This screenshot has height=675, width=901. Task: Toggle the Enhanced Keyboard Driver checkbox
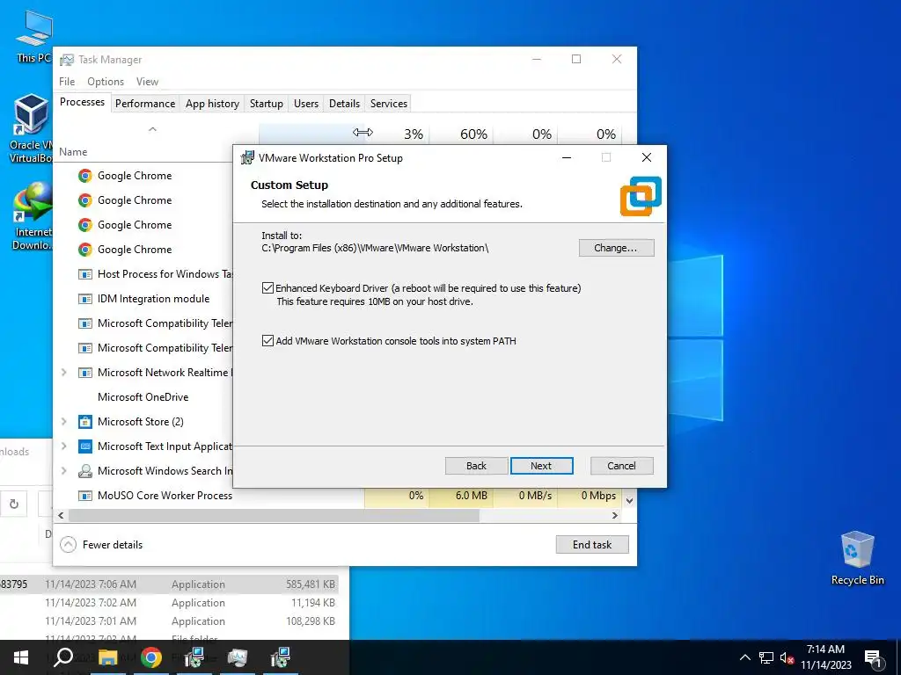coord(267,288)
